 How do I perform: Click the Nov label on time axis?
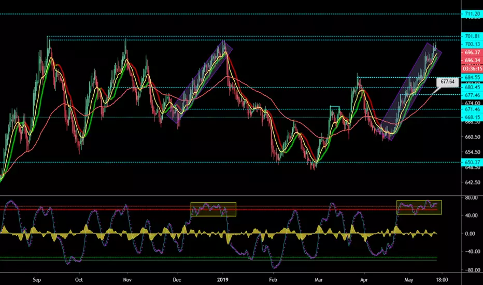coord(127,280)
